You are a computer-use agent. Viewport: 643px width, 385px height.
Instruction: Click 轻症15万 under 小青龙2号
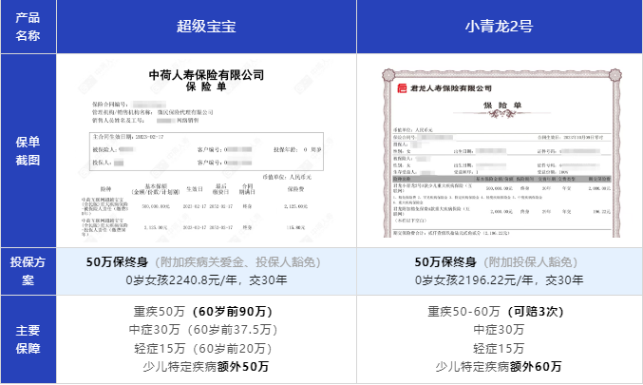coord(499,349)
